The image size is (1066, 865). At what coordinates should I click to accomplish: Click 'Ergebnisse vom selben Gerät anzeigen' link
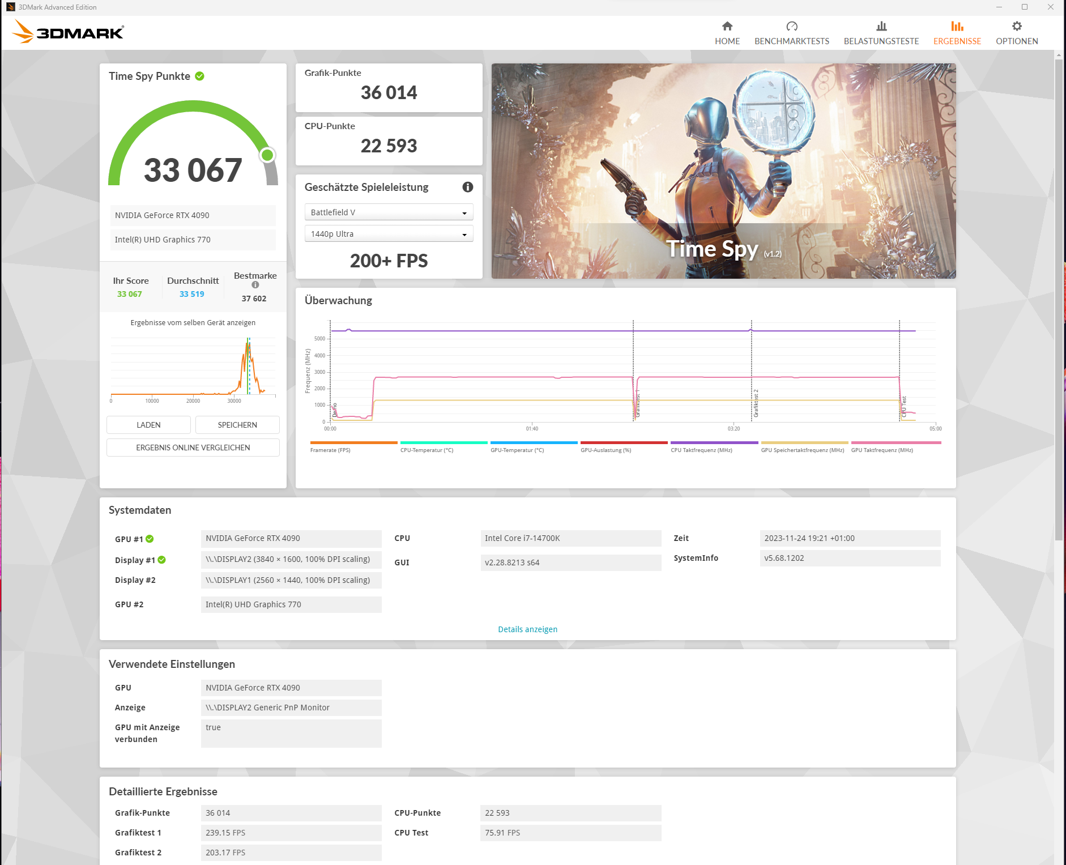pos(193,323)
